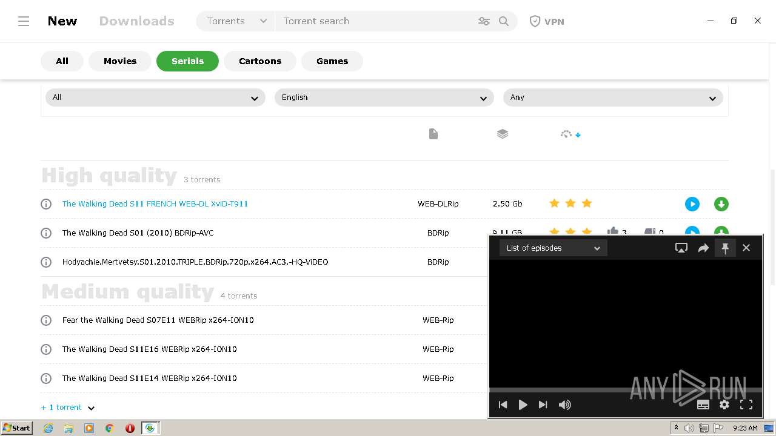
Task: Show info for Fear the Walking Dead S07E11
Action: 46,320
